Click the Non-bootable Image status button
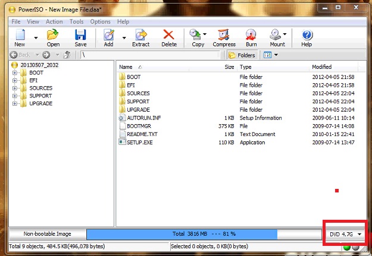The image size is (372, 256). point(48,234)
